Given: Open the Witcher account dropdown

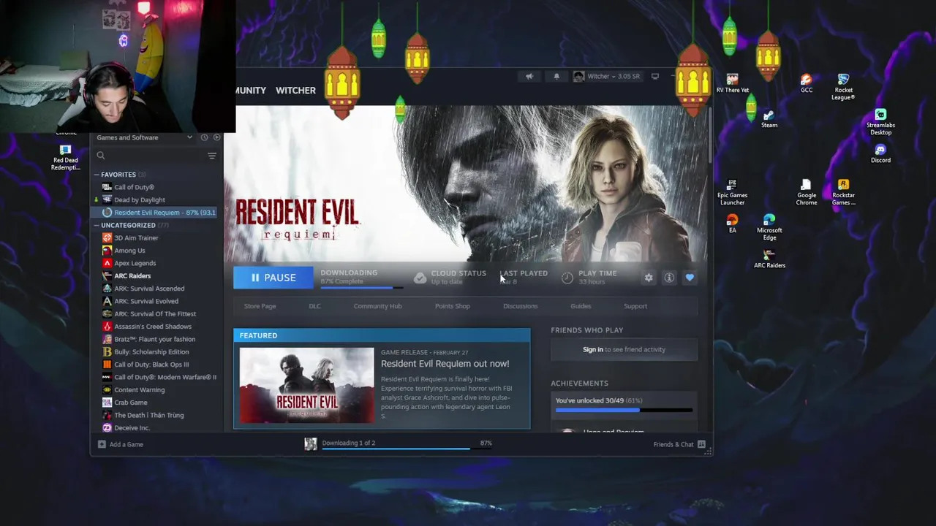Looking at the screenshot, I should (x=607, y=76).
